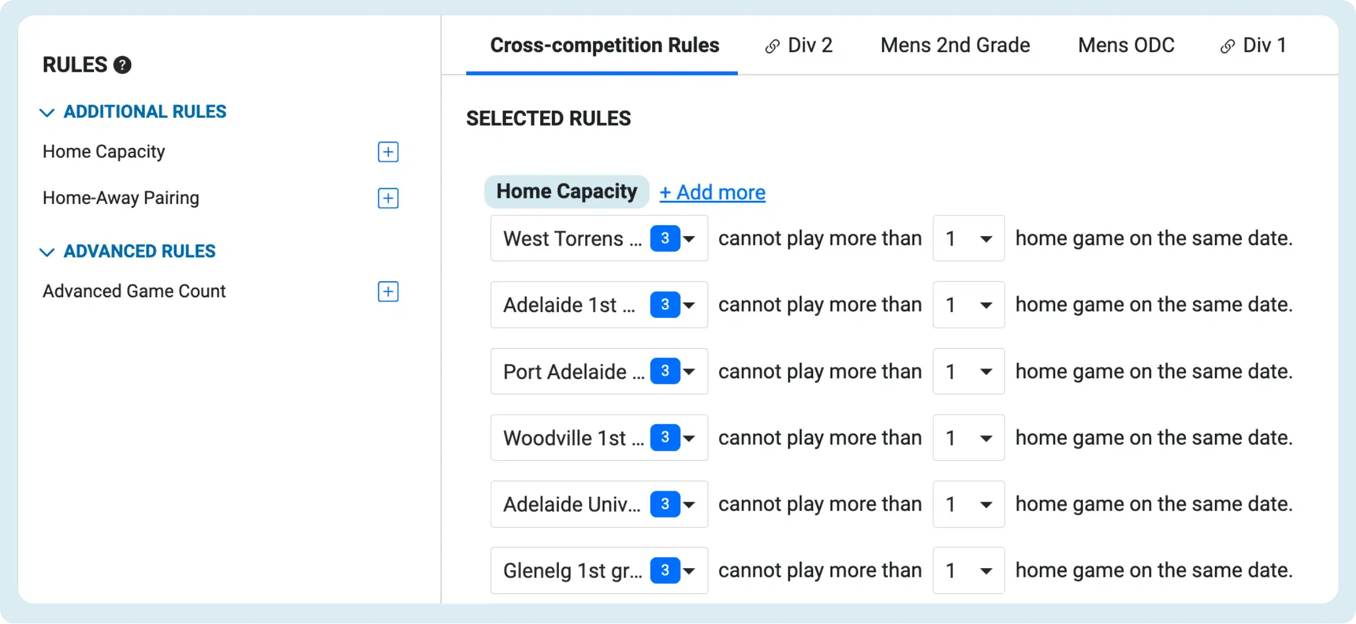The width and height of the screenshot is (1356, 624).
Task: Collapse the ADDITIONAL RULES section
Action: (x=47, y=112)
